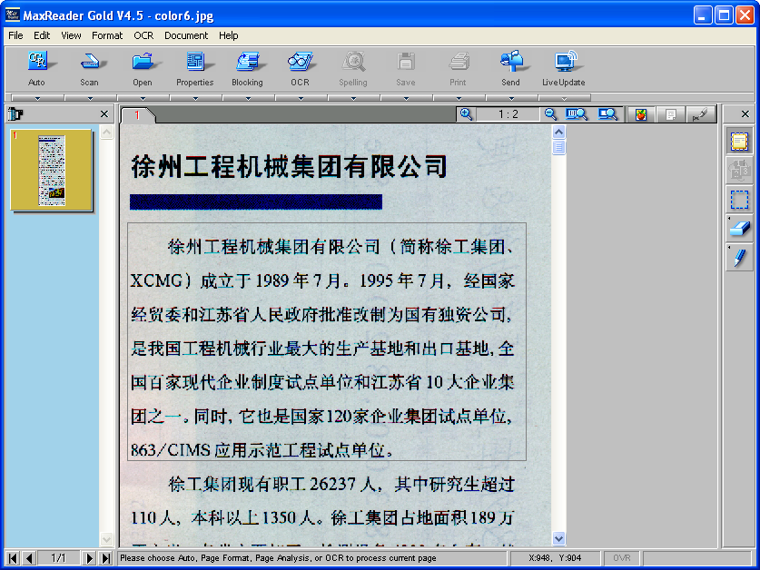The height and width of the screenshot is (570, 760).
Task: Expand the dropdown arrow under Blocking
Action: point(249,98)
